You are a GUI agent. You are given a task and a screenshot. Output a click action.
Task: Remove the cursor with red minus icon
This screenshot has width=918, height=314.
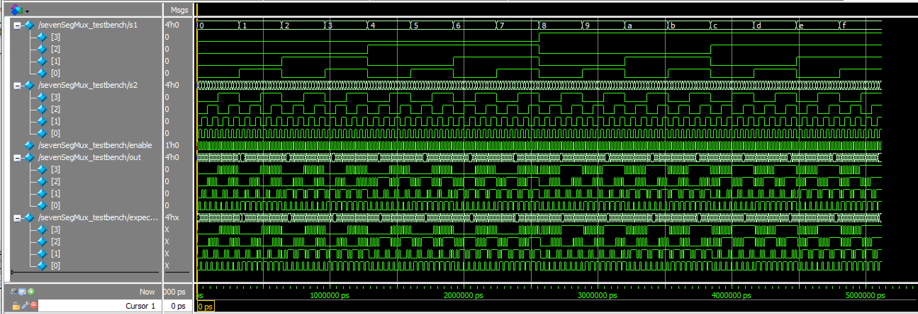coord(34,305)
